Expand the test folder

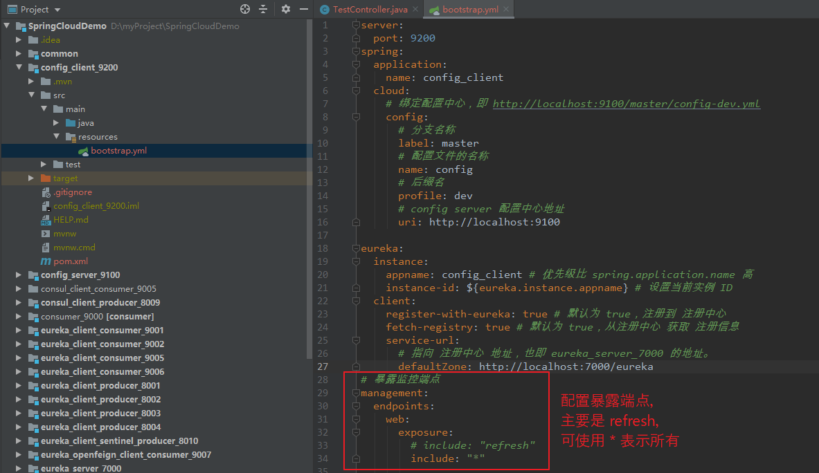click(x=44, y=165)
